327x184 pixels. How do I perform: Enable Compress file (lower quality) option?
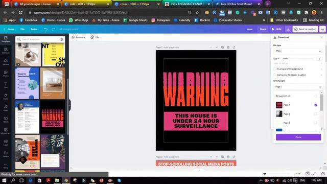click(x=275, y=75)
